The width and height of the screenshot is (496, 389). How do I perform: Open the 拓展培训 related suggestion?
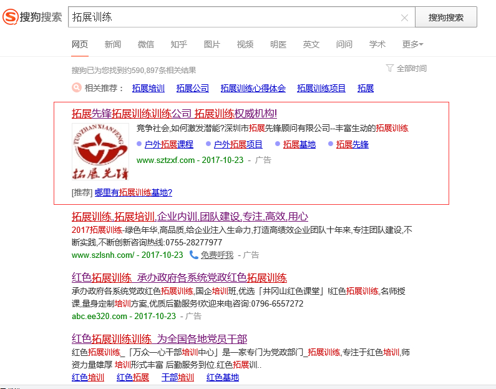(x=148, y=88)
